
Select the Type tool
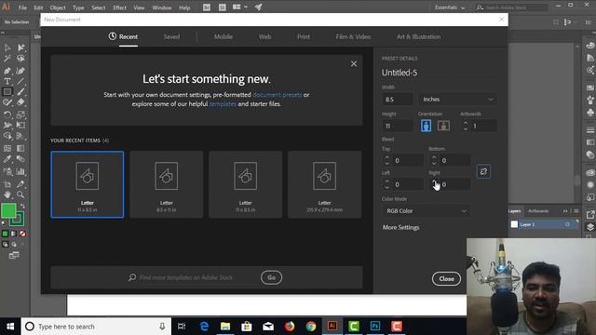point(7,81)
